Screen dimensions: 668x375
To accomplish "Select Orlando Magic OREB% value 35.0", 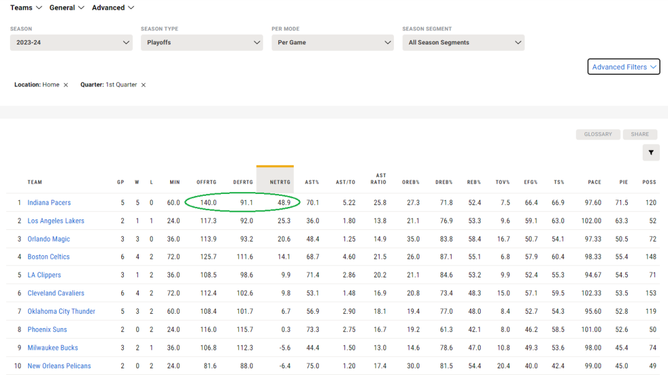I will tap(413, 239).
